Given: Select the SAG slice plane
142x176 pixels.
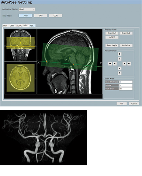Looking at the screenshot, I should (41, 16).
